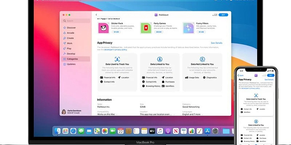The width and height of the screenshot is (291, 145).
Task: Click 'PalAbout Inc.' seller name
Action: [104, 107]
